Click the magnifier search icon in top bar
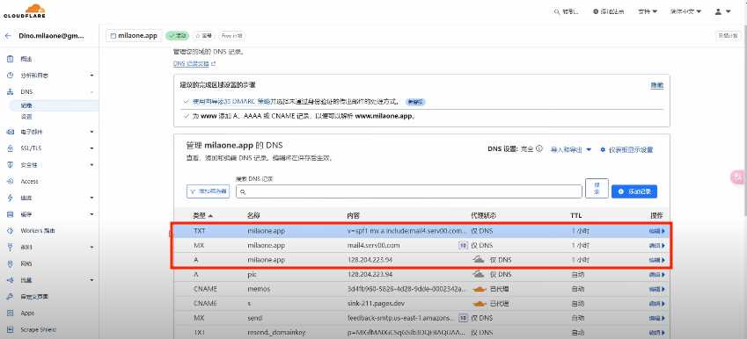747x339 pixels. coord(556,11)
